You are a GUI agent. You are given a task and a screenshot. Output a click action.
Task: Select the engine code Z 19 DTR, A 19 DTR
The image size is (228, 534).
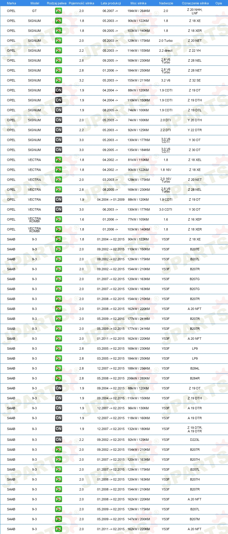point(195,429)
